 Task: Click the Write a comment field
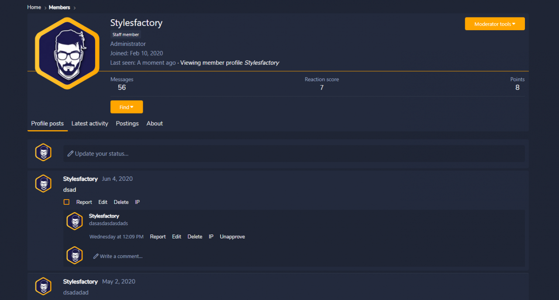[x=307, y=256]
